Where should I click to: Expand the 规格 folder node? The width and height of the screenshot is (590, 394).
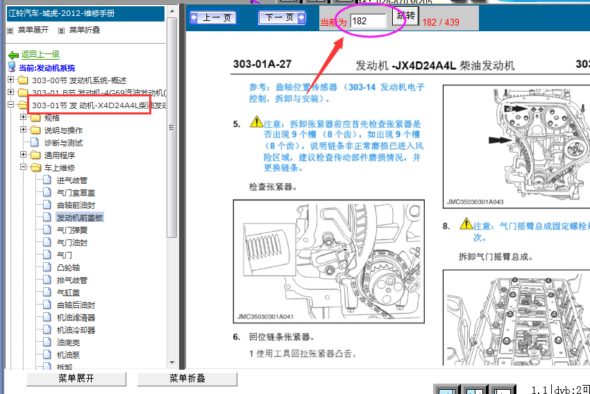tap(23, 117)
